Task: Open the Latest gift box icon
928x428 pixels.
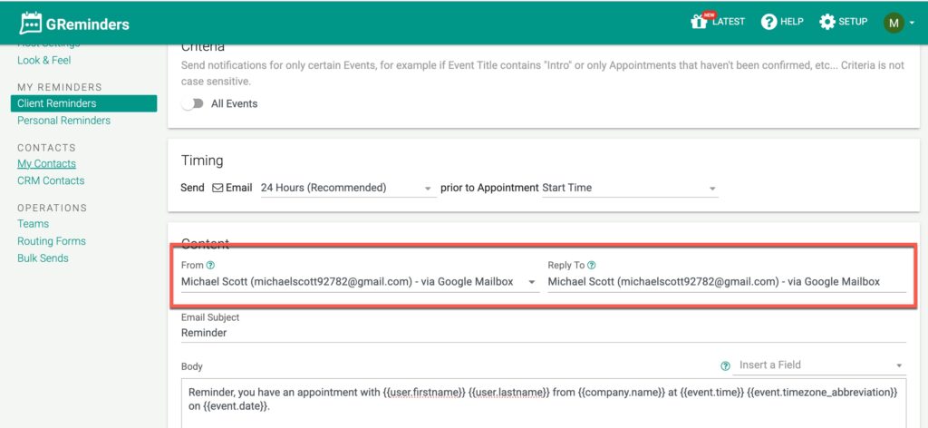Action: click(699, 22)
